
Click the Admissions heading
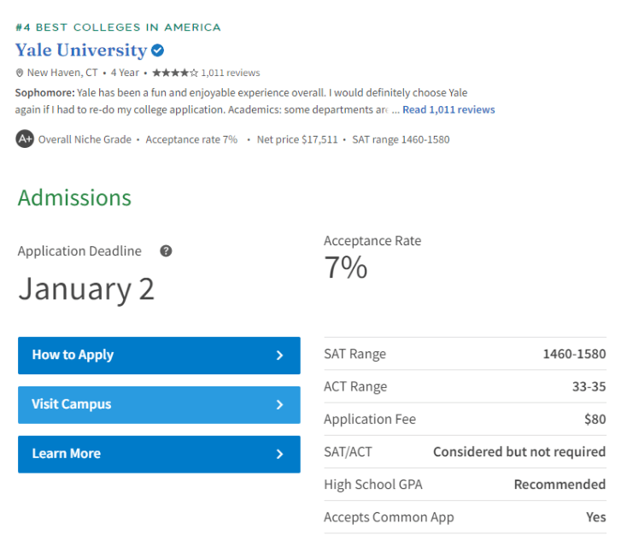[74, 197]
